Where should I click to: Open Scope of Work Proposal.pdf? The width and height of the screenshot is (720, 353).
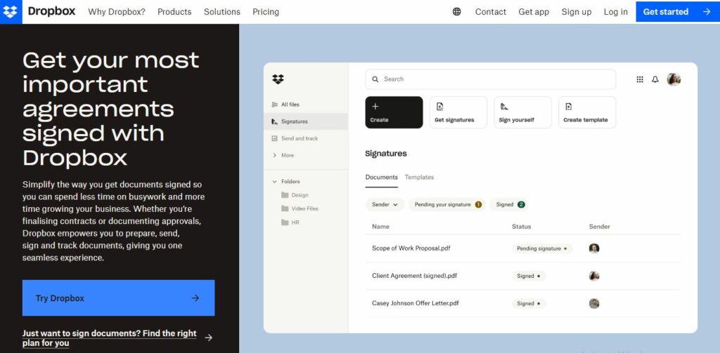click(x=411, y=248)
